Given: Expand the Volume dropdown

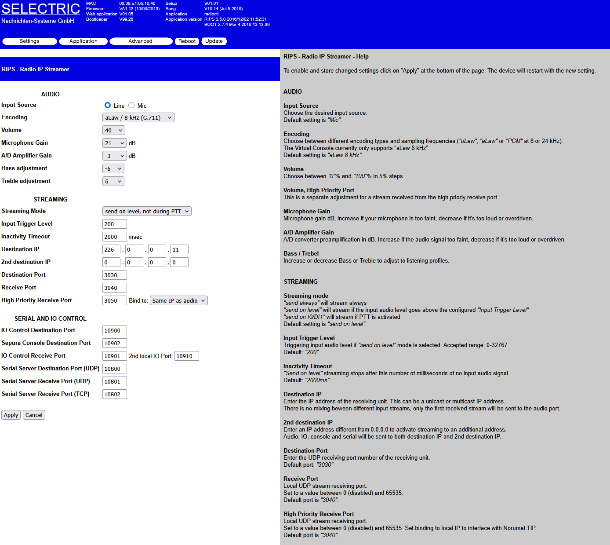Looking at the screenshot, I should 114,130.
